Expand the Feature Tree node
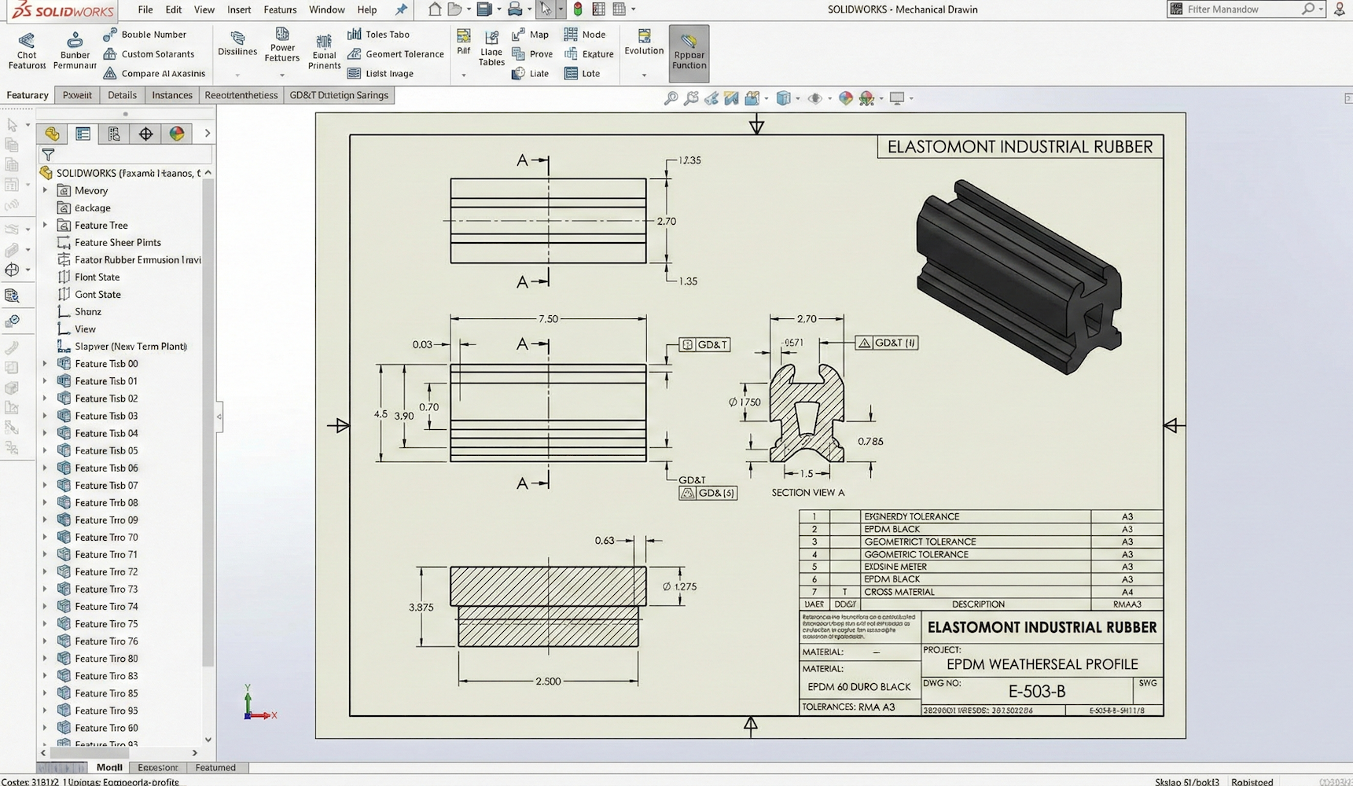This screenshot has width=1353, height=786. 45,225
